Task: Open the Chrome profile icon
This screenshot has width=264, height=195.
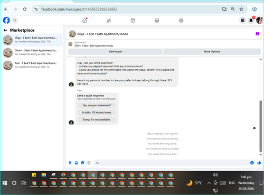Action: 254,9
